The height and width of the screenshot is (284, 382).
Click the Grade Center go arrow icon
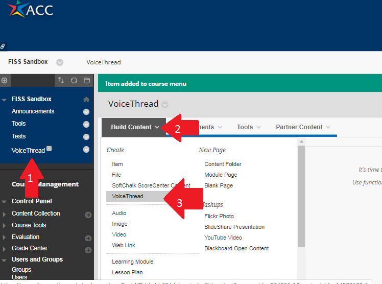88,250
